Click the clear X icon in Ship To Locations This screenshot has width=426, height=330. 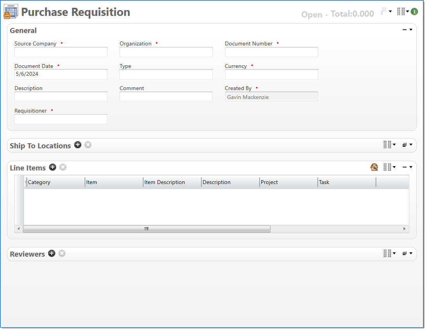click(88, 144)
